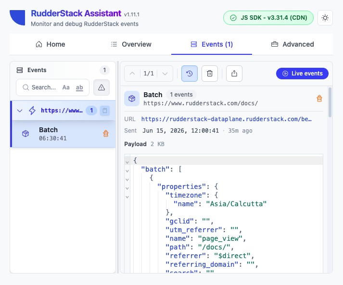Click the "utm_referrer" key
Image resolution: width=343 pixels, height=285 pixels.
pyautogui.click(x=193, y=230)
